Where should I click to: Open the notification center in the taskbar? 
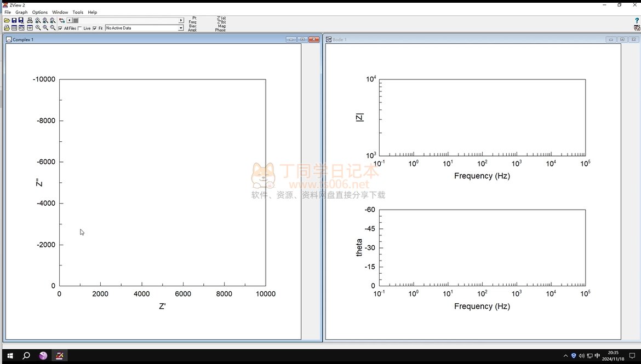pos(632,356)
